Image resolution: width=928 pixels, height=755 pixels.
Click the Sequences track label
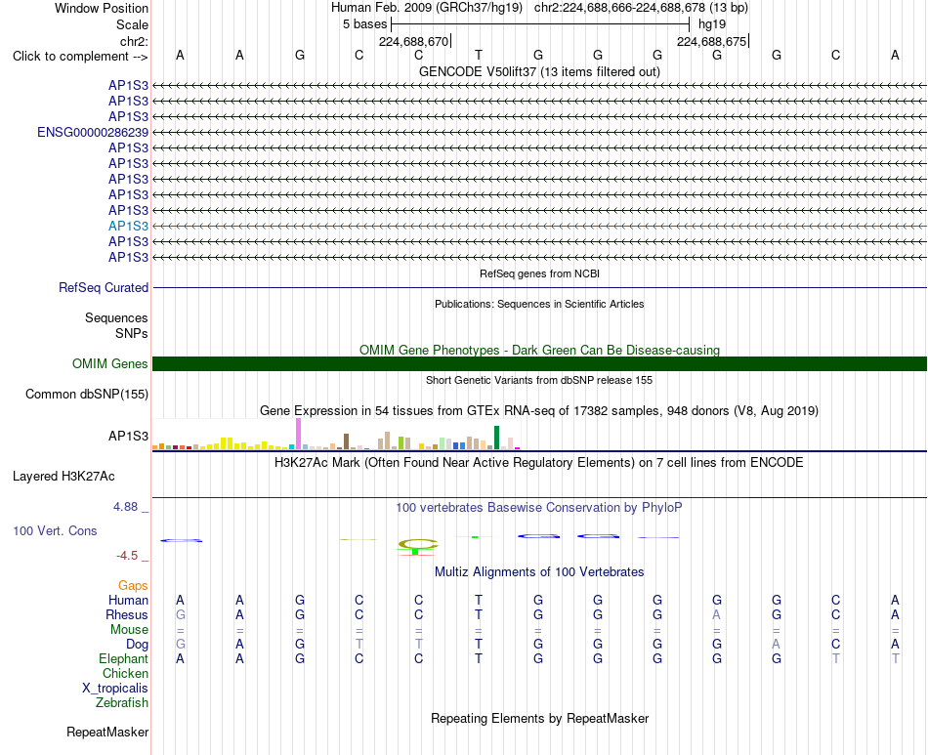click(116, 317)
